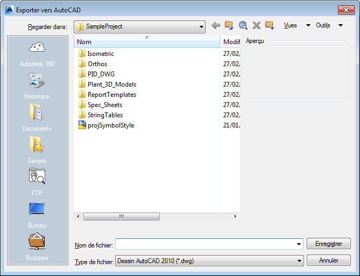Click the scrollbar left arrow
This screenshot has height=276, width=360.
click(x=78, y=216)
